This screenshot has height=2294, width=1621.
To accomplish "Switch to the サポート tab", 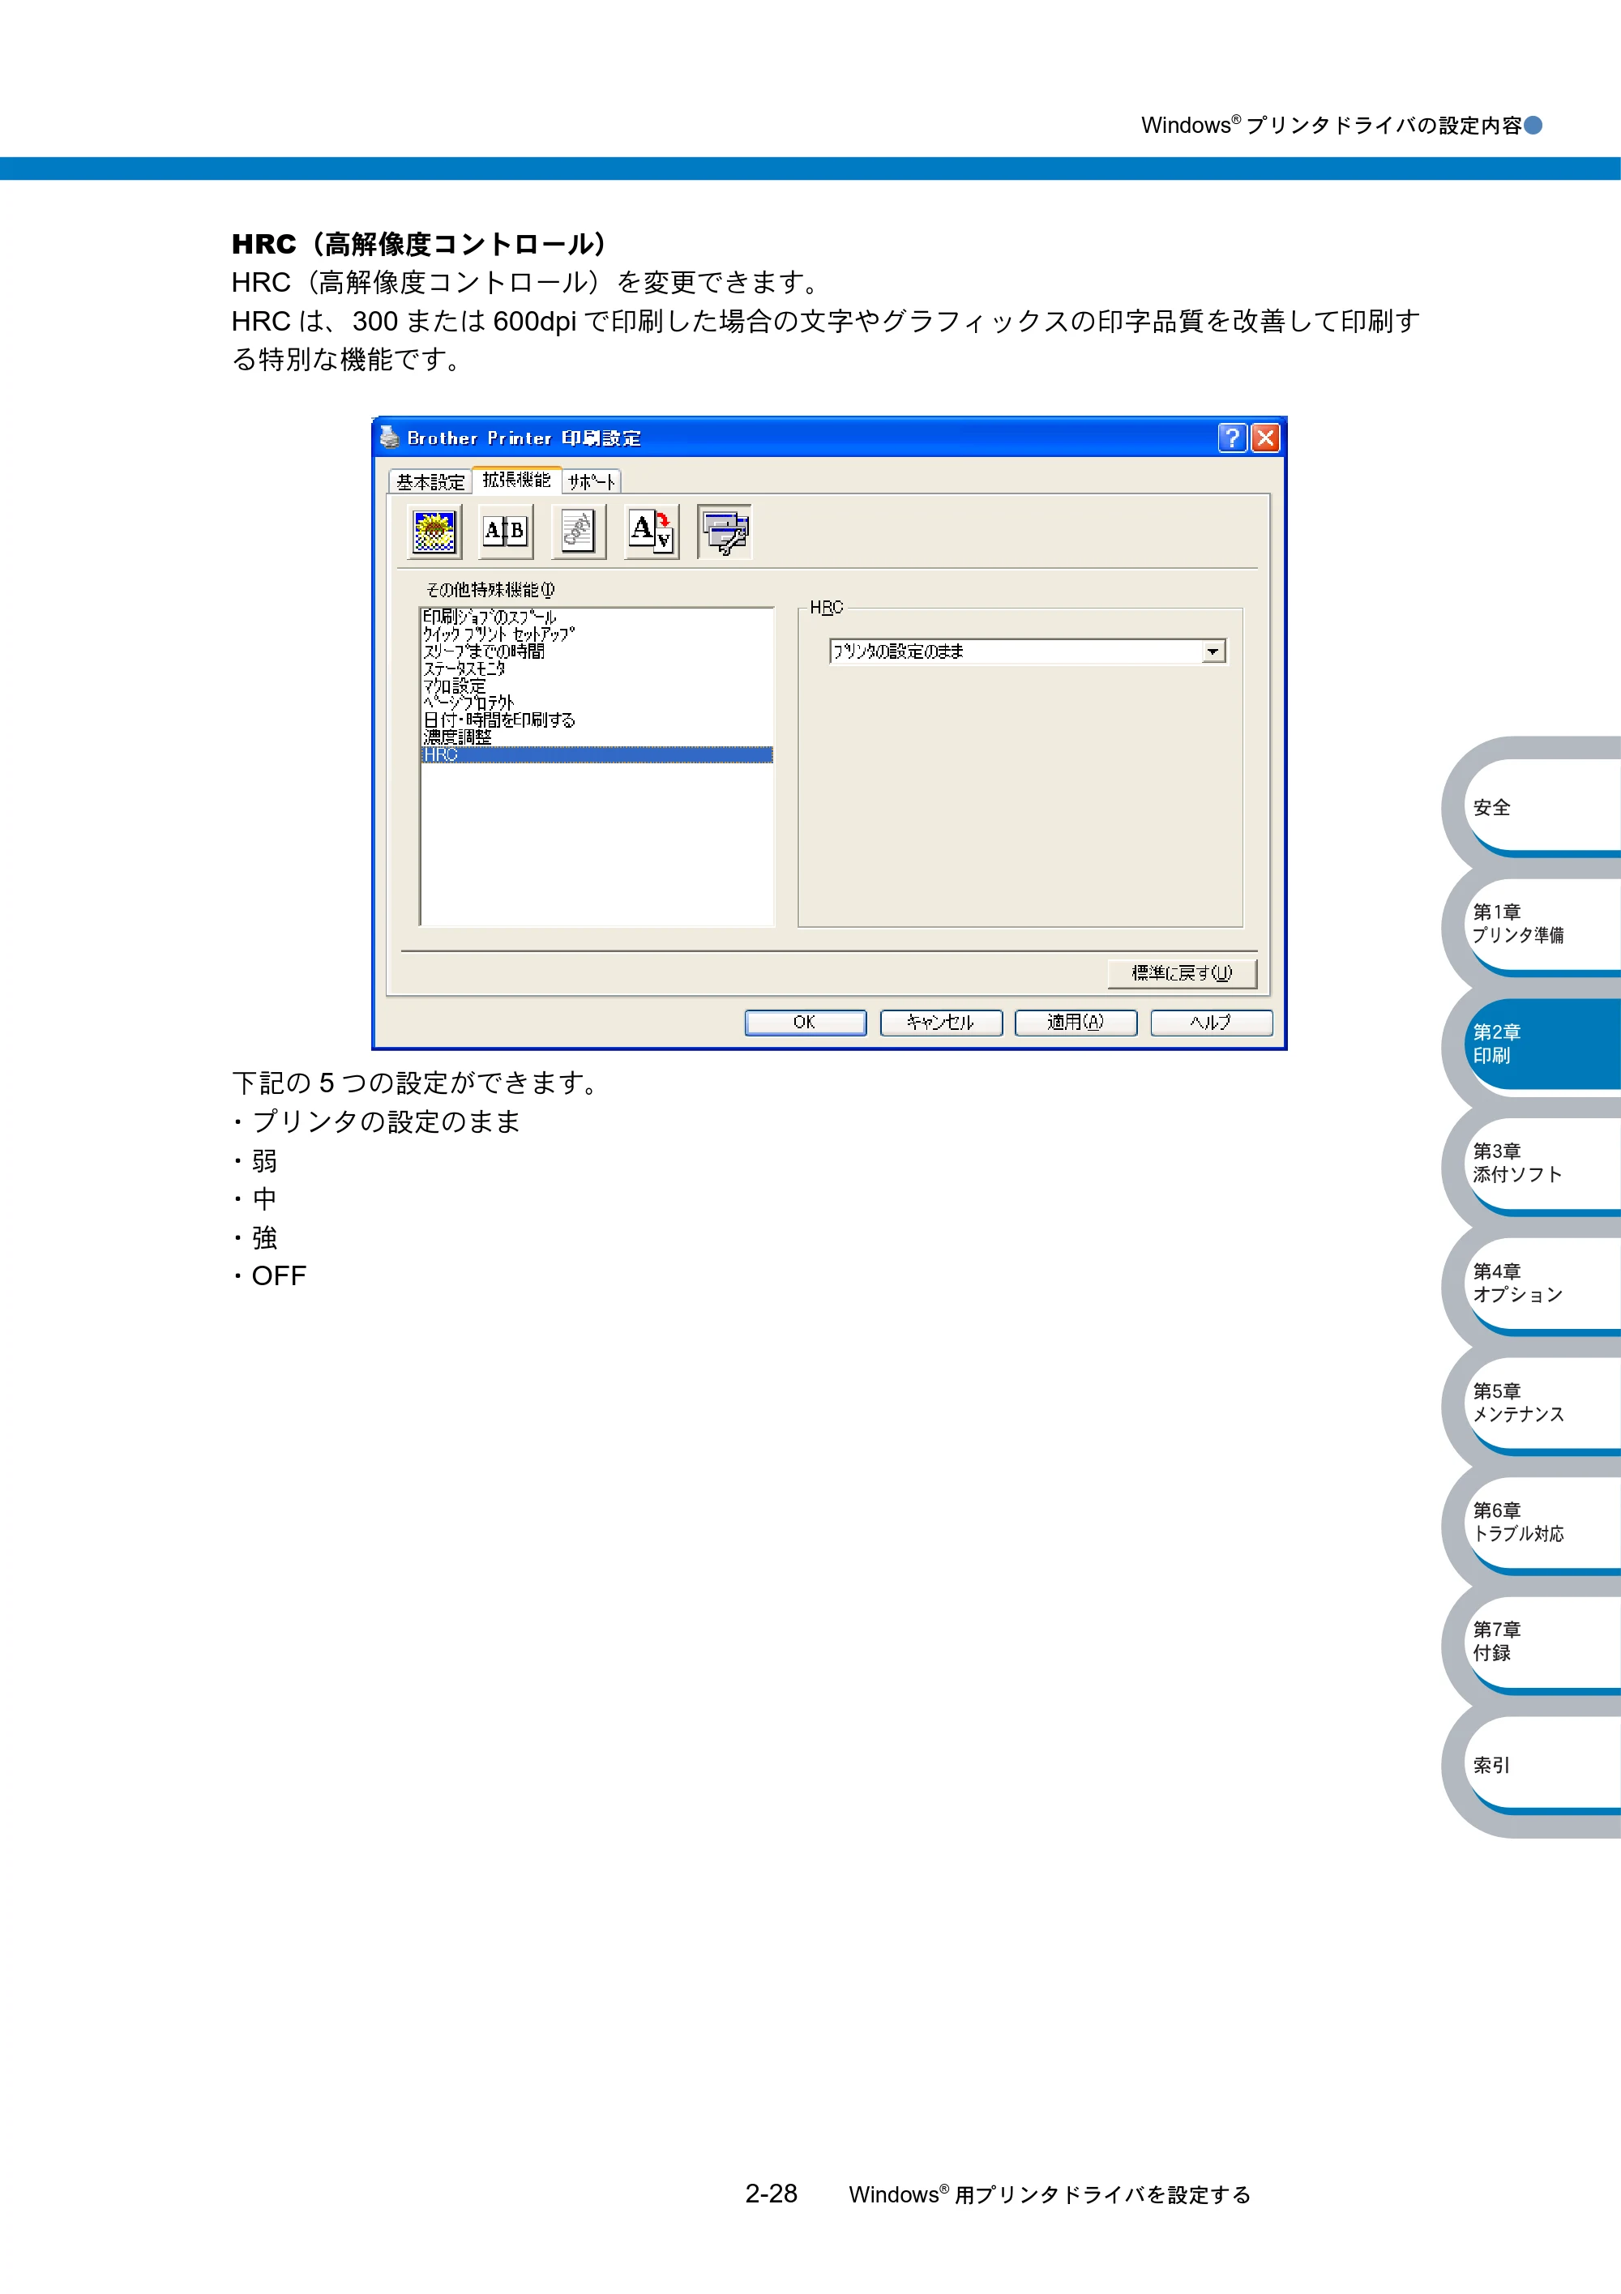I will [x=592, y=483].
